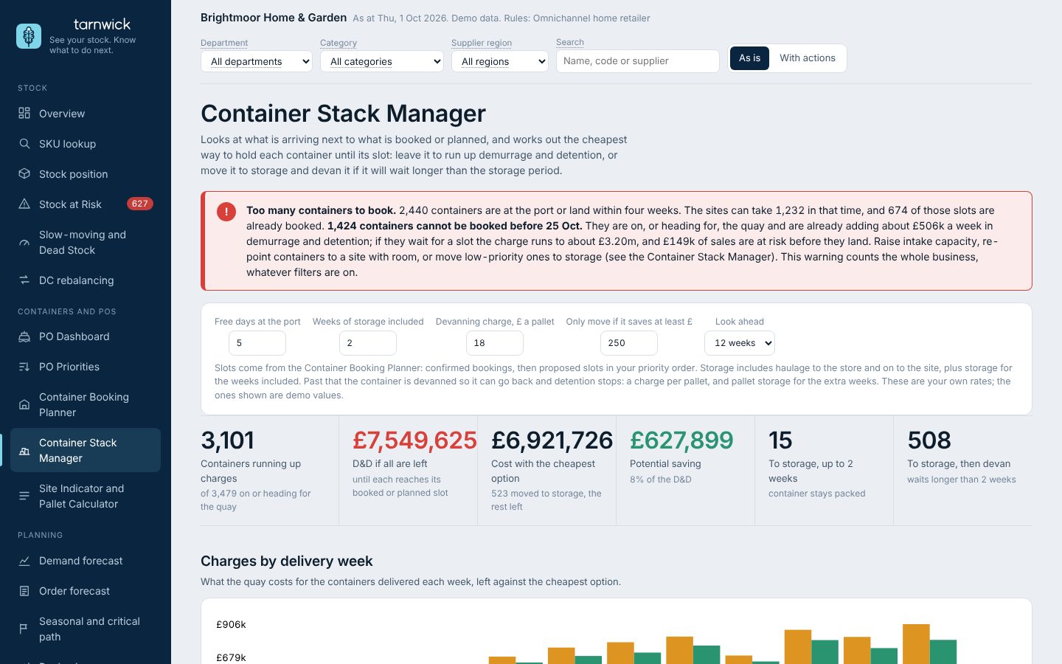The height and width of the screenshot is (664, 1062).
Task: Switch view to With actions
Action: click(808, 58)
